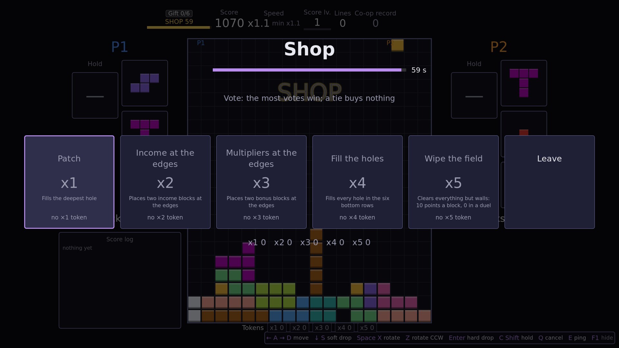
Task: Click the Gift 0/6 badge
Action: (179, 14)
